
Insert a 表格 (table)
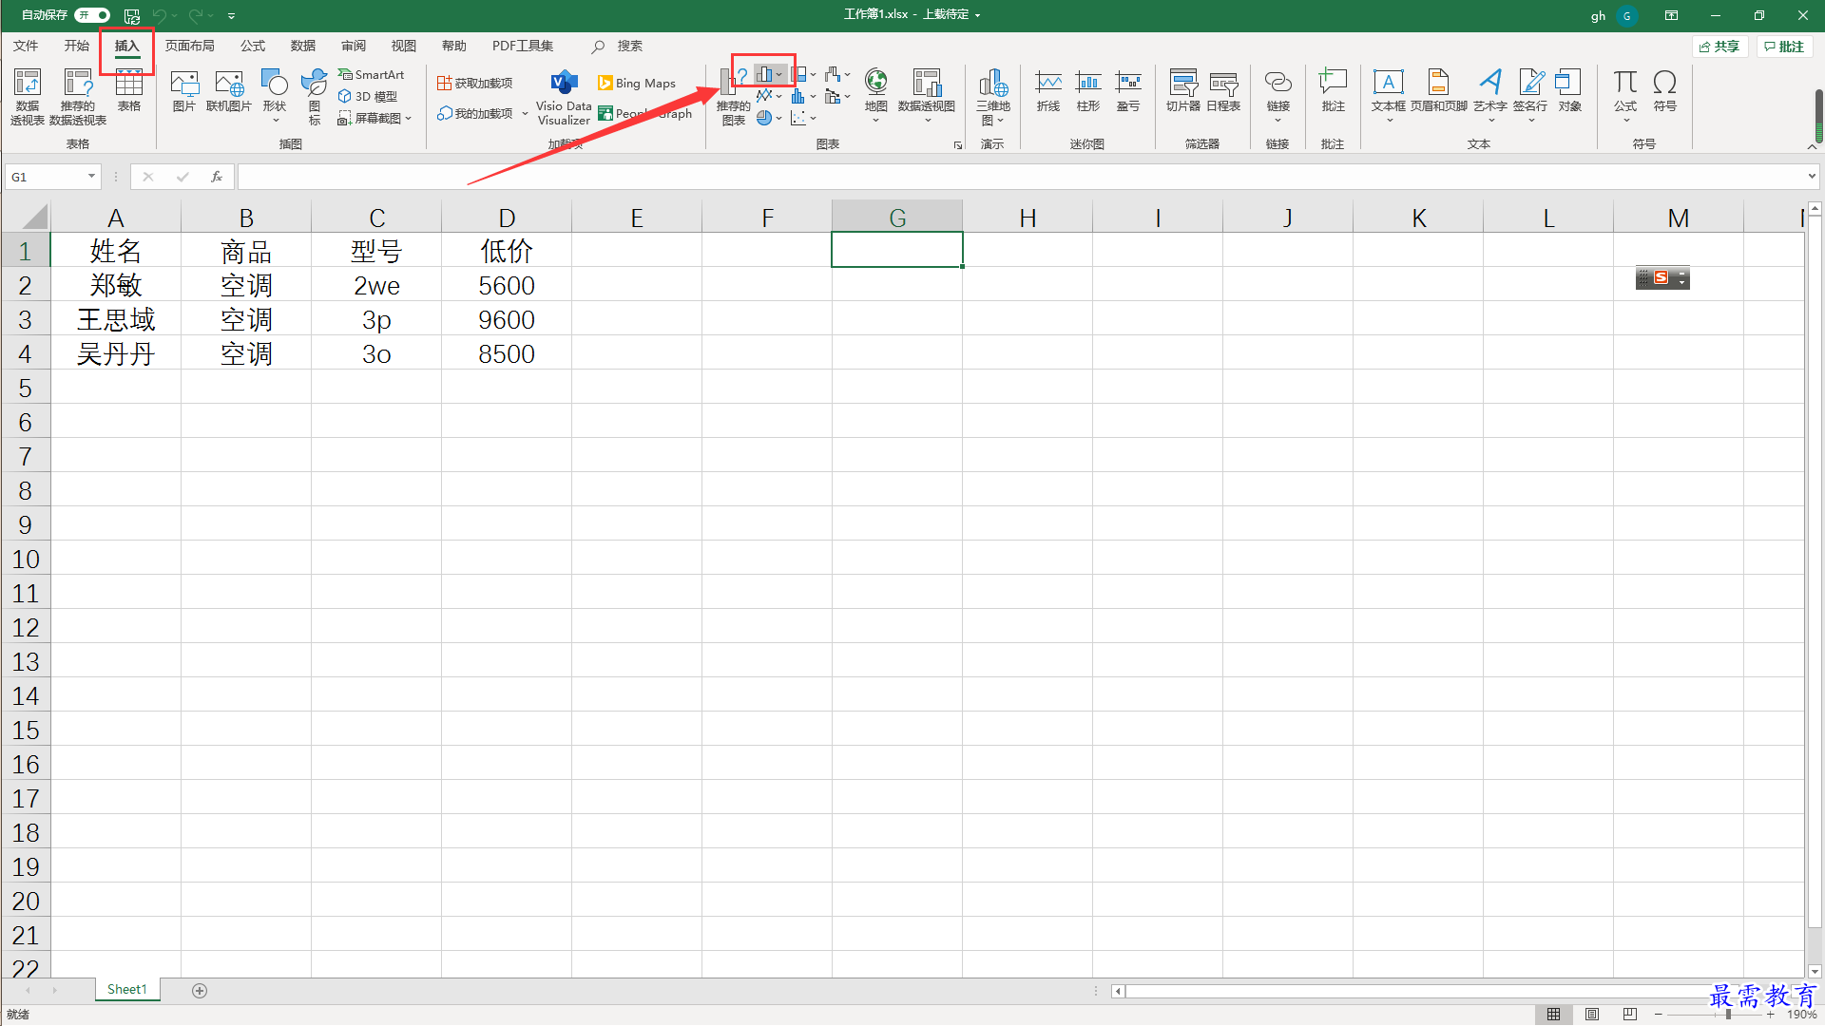pos(129,91)
